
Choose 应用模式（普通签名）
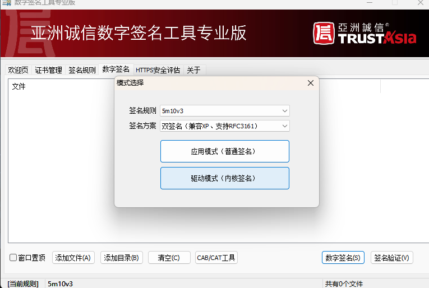225,151
